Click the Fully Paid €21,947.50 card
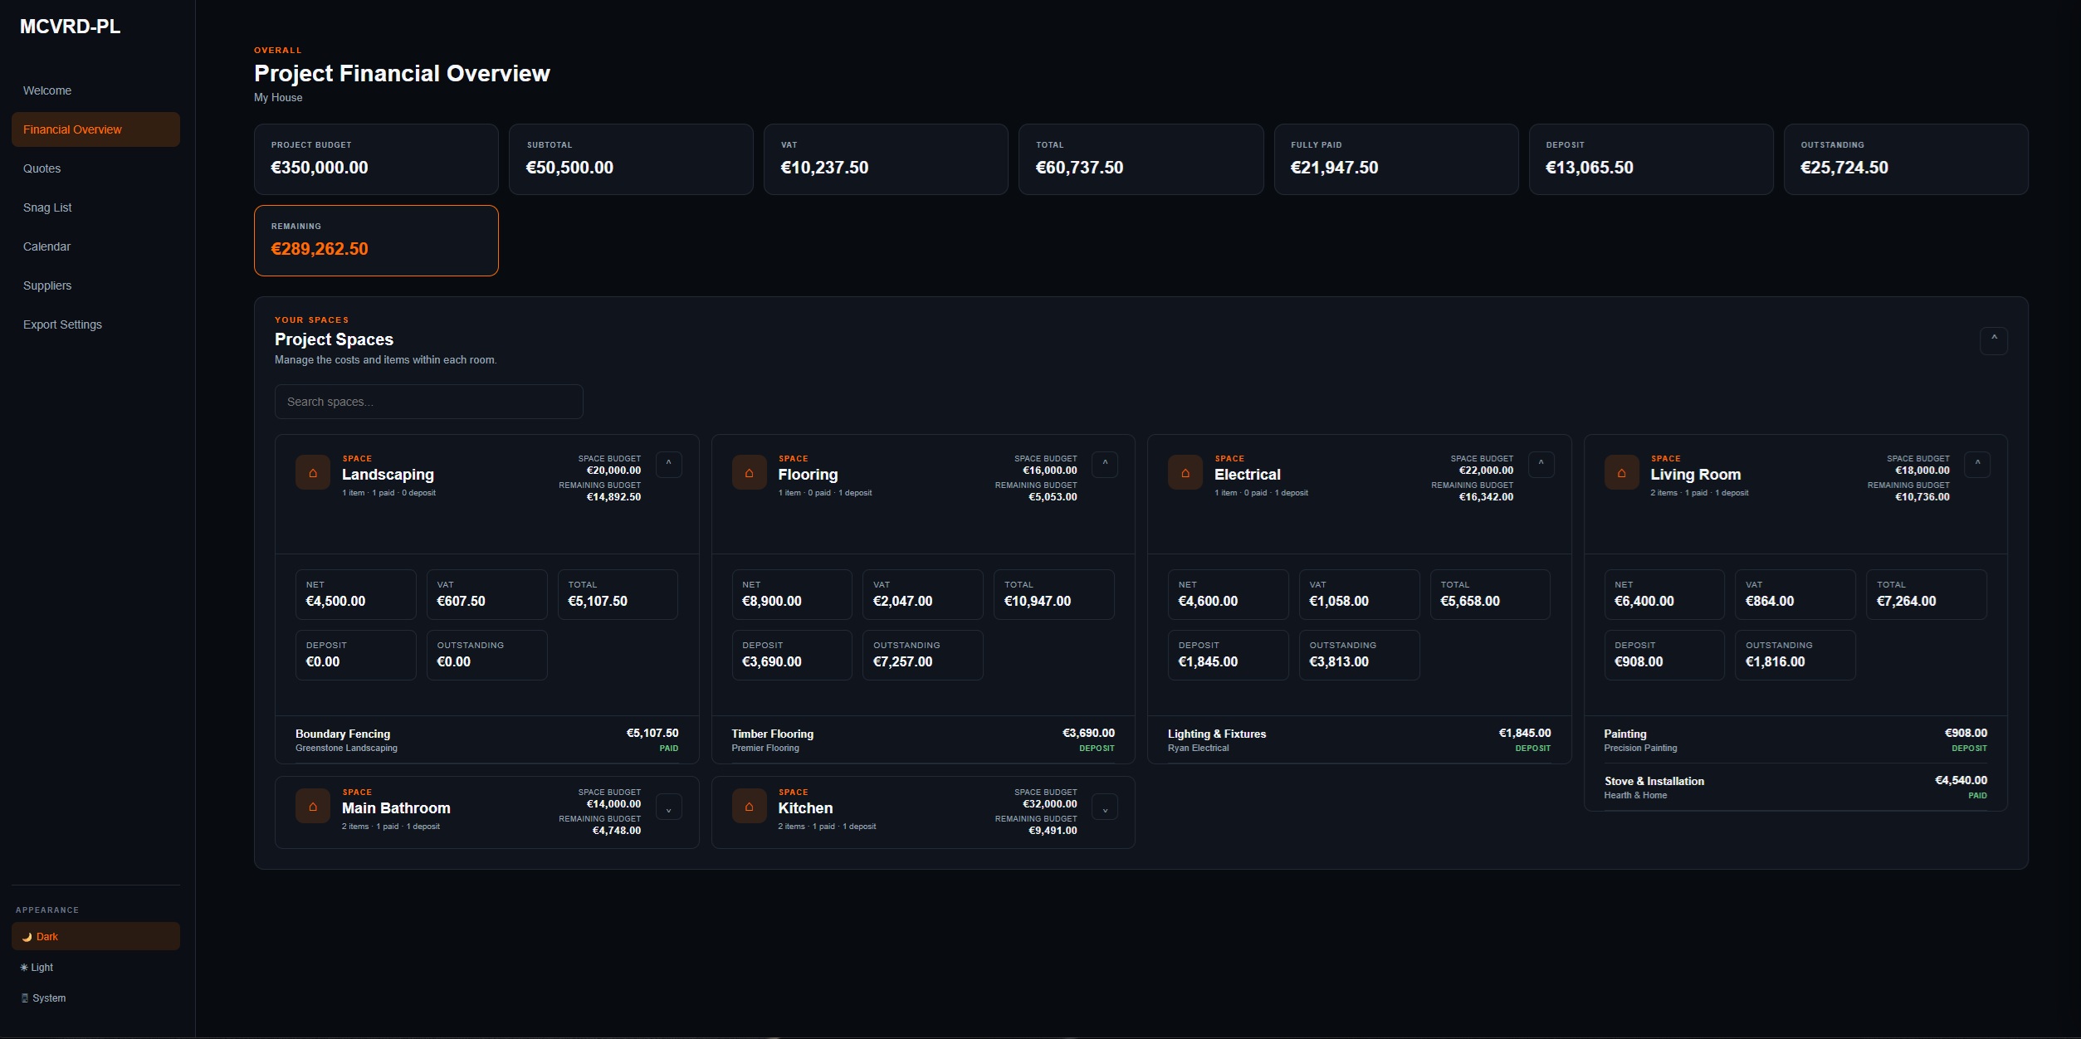Screen dimensions: 2081x1039 1396,159
